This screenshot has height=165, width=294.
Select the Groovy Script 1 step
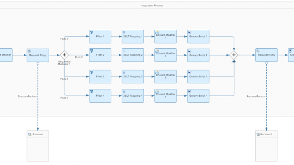click(198, 37)
